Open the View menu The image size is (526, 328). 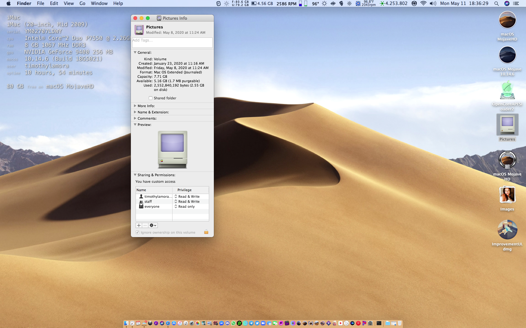point(69,3)
